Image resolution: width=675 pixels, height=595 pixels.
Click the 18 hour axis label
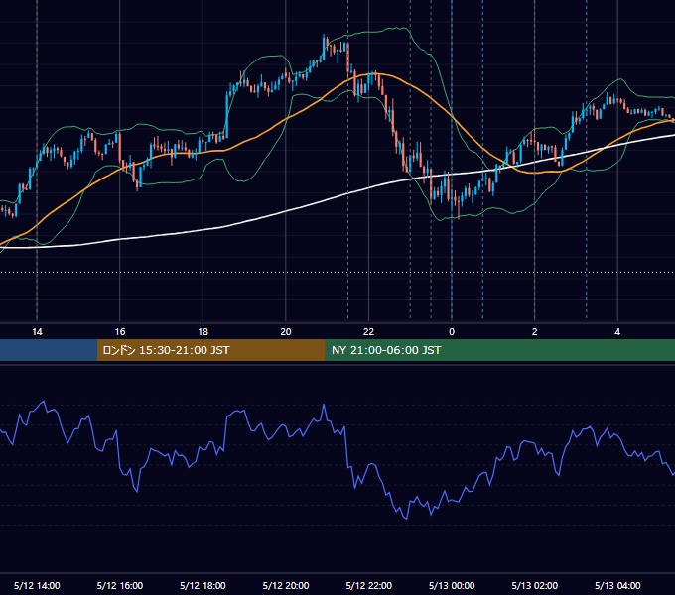(x=202, y=332)
